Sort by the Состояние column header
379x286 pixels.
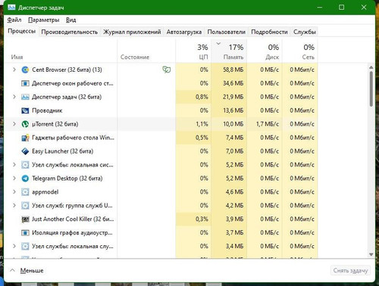click(146, 51)
